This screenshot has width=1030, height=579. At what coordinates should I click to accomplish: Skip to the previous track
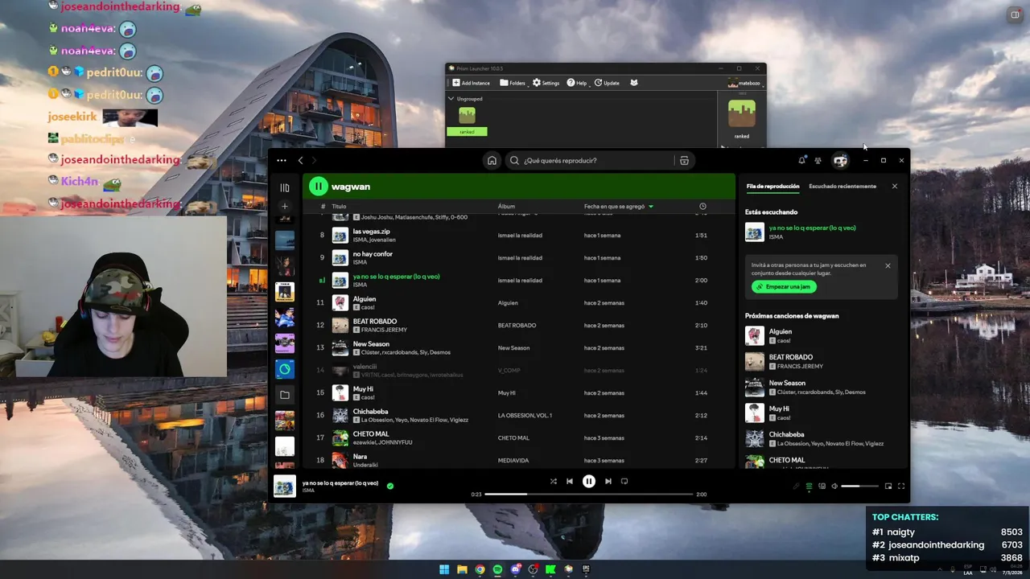(x=570, y=481)
